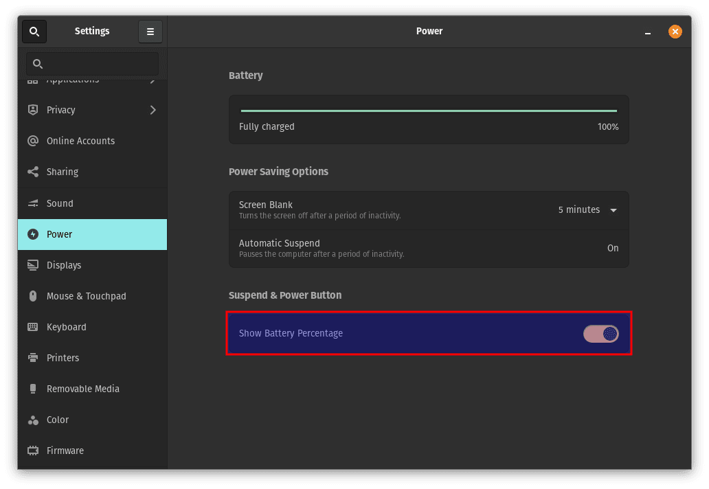Select the highlighted Power entry

tap(92, 234)
